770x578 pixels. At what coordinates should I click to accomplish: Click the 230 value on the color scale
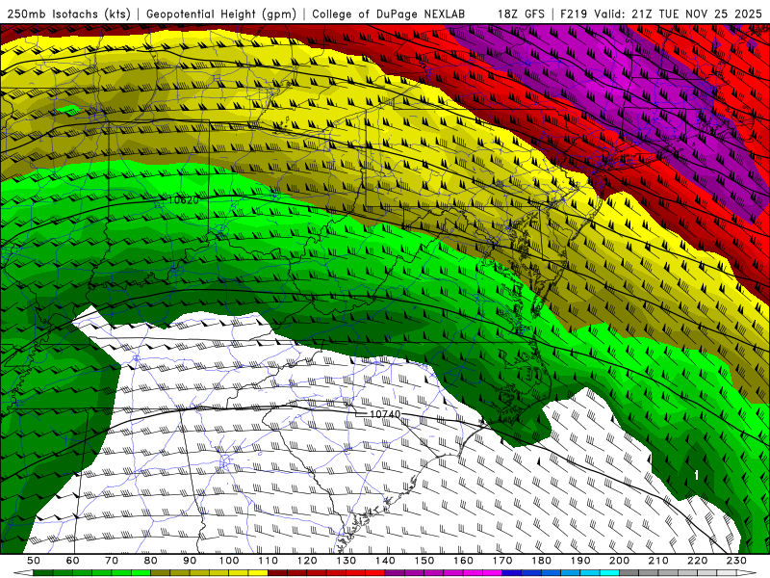(736, 561)
